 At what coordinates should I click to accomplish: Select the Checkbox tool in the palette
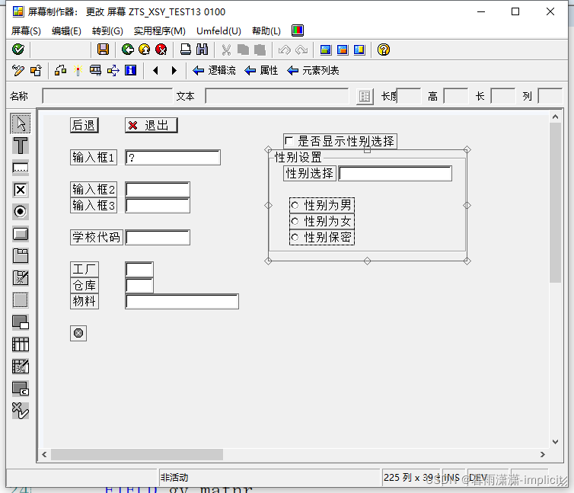pos(21,190)
